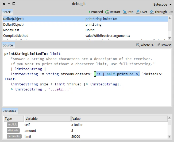Click the Over step icon
Viewport: 174px width, 142px height.
pyautogui.click(x=138, y=12)
